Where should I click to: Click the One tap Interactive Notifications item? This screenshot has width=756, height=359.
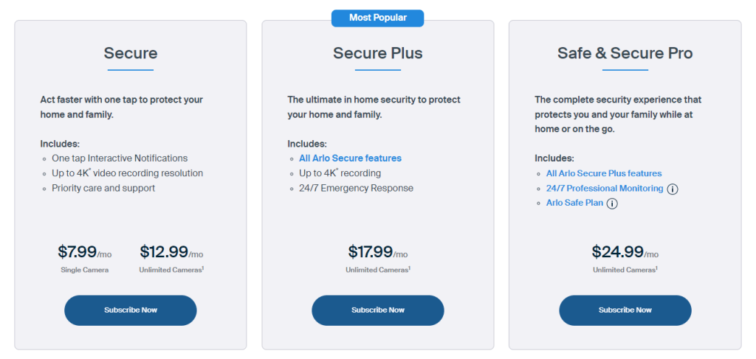coord(120,158)
